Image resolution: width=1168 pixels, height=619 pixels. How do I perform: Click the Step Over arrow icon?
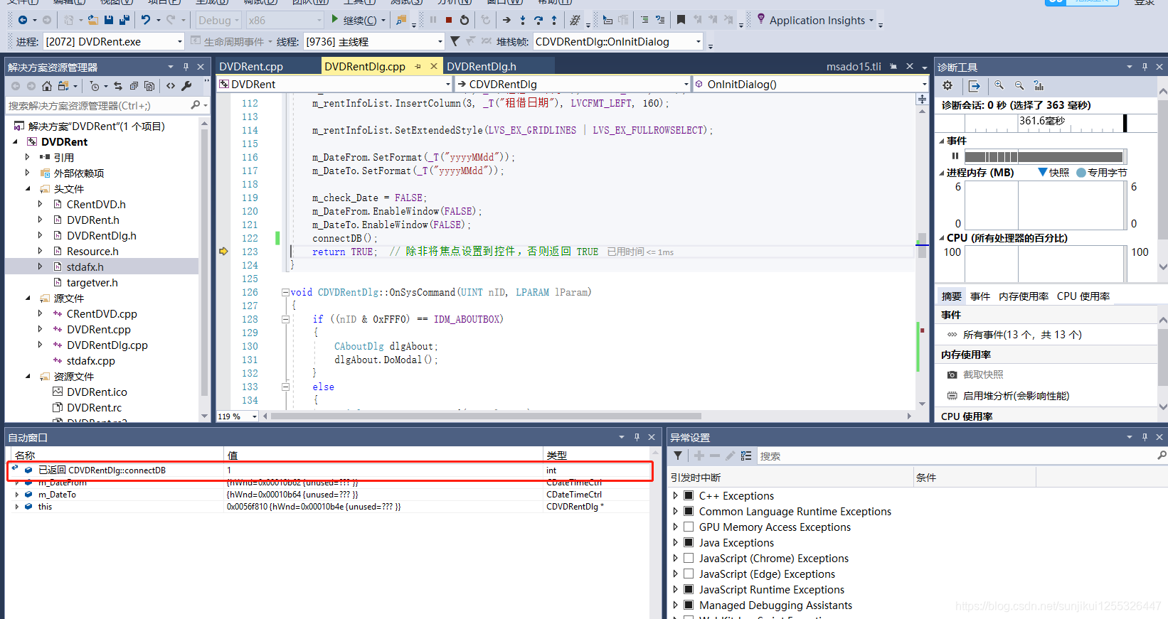pos(538,20)
